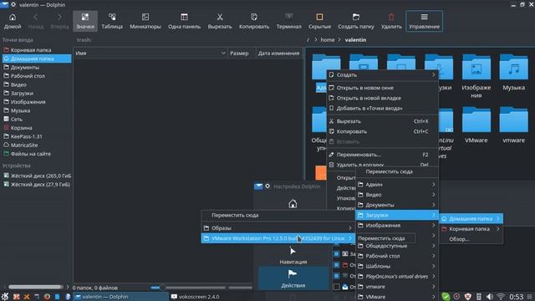Toggle Скрытые hidden files display
Screen dimensions: 535x301
(x=319, y=21)
